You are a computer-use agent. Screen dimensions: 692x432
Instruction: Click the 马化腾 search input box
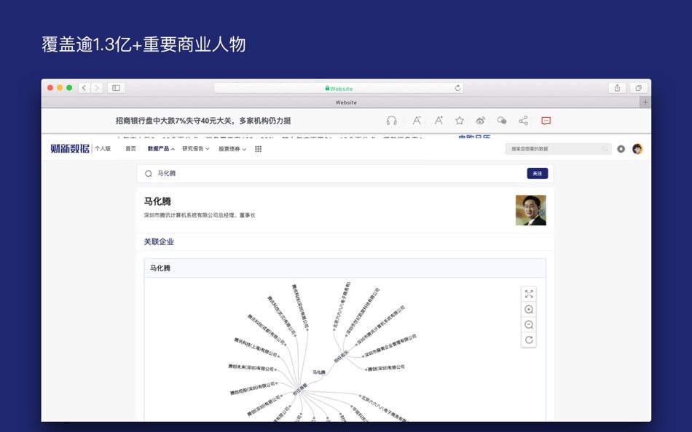[345, 174]
